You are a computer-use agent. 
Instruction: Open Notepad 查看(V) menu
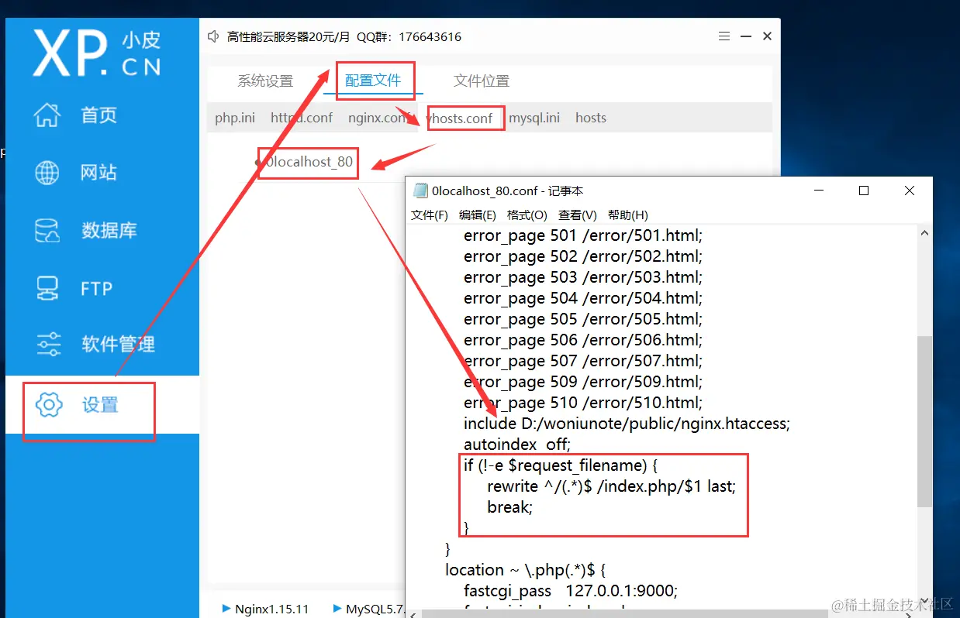click(x=578, y=215)
